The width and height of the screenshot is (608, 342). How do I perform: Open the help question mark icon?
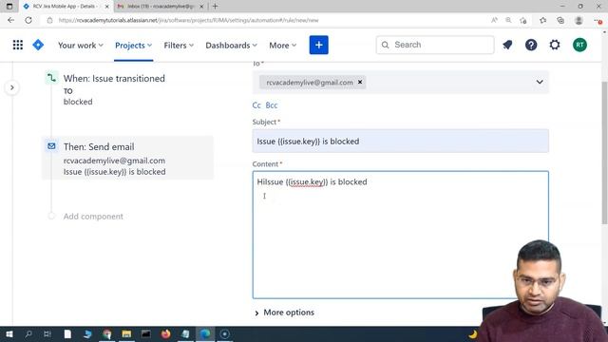pyautogui.click(x=531, y=45)
